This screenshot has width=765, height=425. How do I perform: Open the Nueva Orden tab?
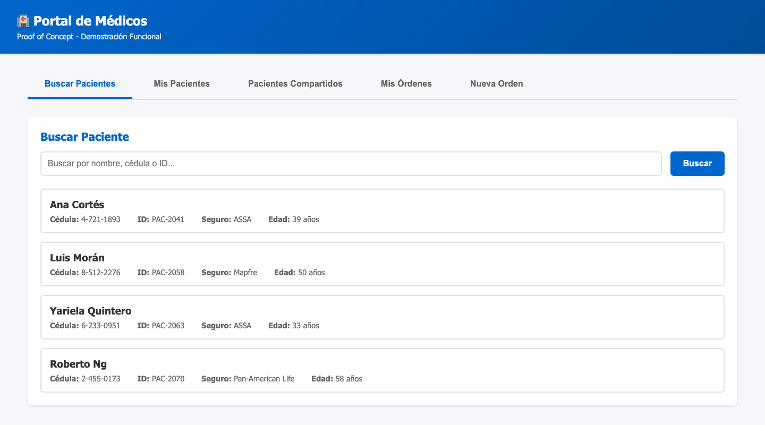tap(497, 84)
